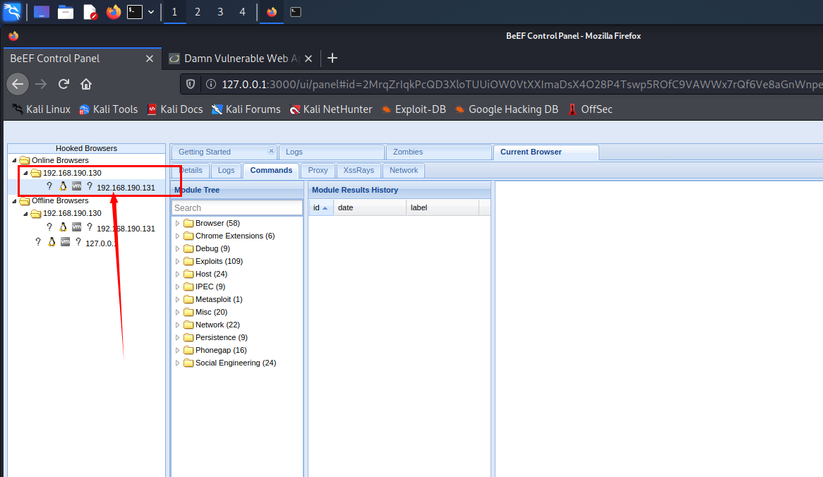Viewport: 823px width, 477px height.
Task: Open the file manager taskbar icon
Action: pyautogui.click(x=66, y=11)
